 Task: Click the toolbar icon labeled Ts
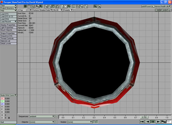coord(86,6)
